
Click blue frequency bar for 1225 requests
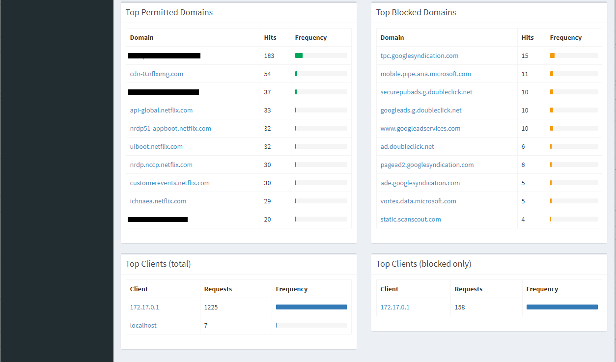[x=311, y=307]
